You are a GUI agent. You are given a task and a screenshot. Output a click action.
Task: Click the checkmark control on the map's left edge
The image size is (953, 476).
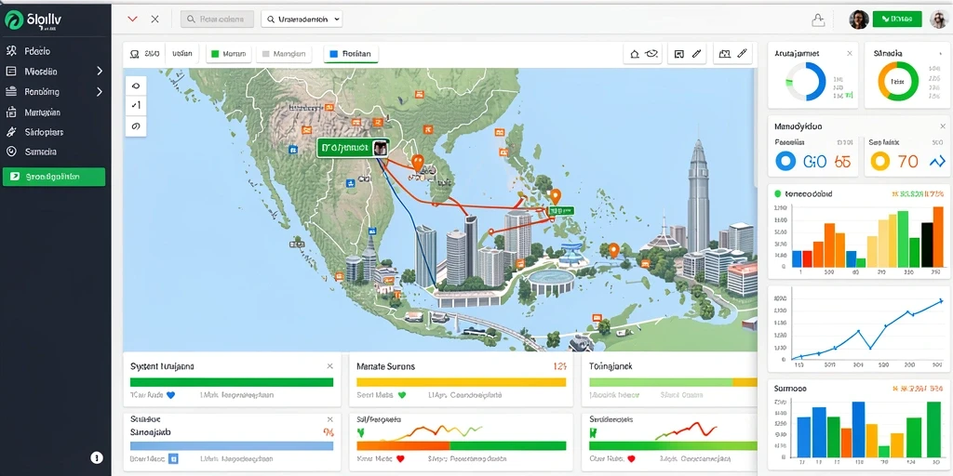click(x=136, y=106)
